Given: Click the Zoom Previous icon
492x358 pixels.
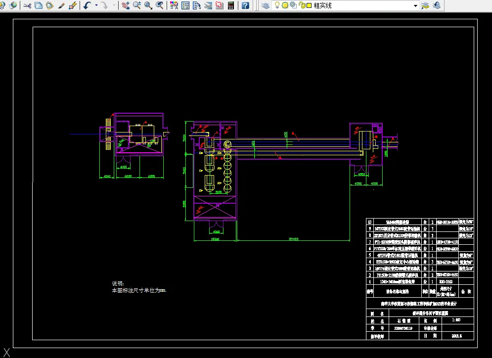Looking at the screenshot, I should pyautogui.click(x=159, y=5).
